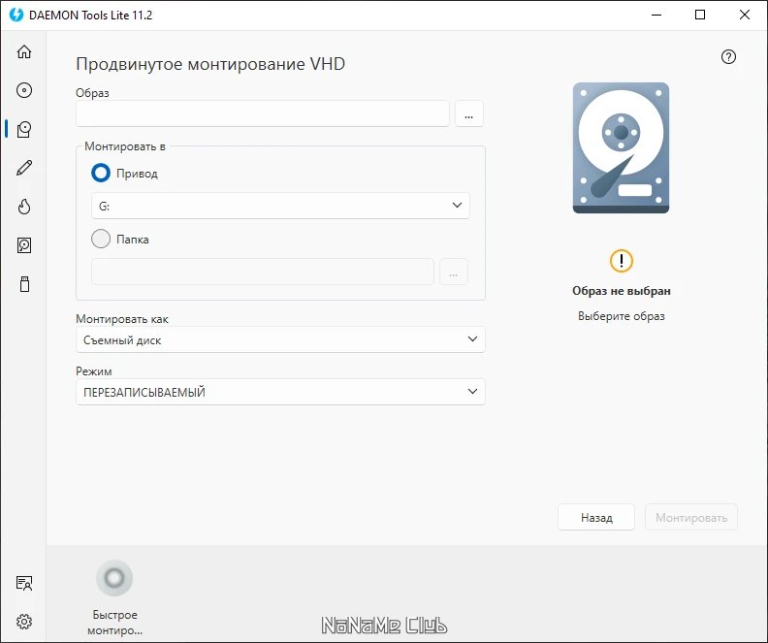
Task: Open the hard disk search sidebar icon
Action: click(x=24, y=245)
